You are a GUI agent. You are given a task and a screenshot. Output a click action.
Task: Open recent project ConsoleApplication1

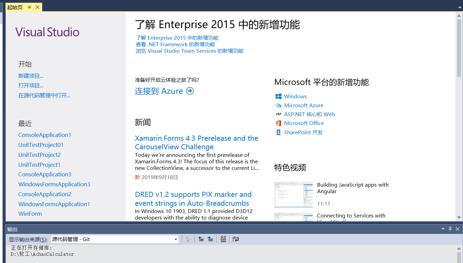pos(45,135)
